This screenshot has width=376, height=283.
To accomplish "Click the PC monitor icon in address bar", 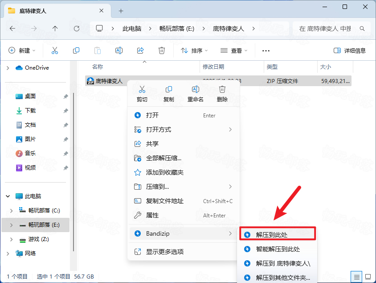I will coord(99,29).
